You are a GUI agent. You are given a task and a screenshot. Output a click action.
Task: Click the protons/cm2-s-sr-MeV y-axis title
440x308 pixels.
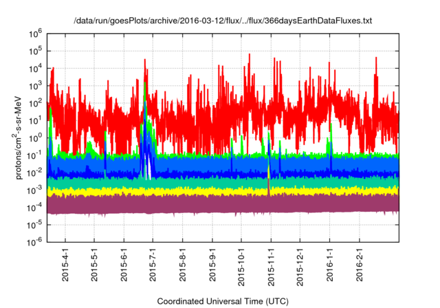coord(17,137)
